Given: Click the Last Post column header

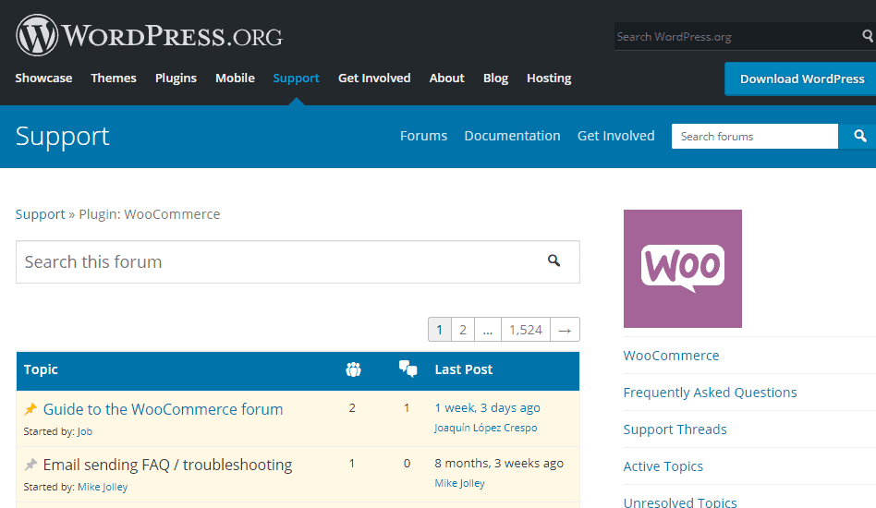Looking at the screenshot, I should pos(464,369).
